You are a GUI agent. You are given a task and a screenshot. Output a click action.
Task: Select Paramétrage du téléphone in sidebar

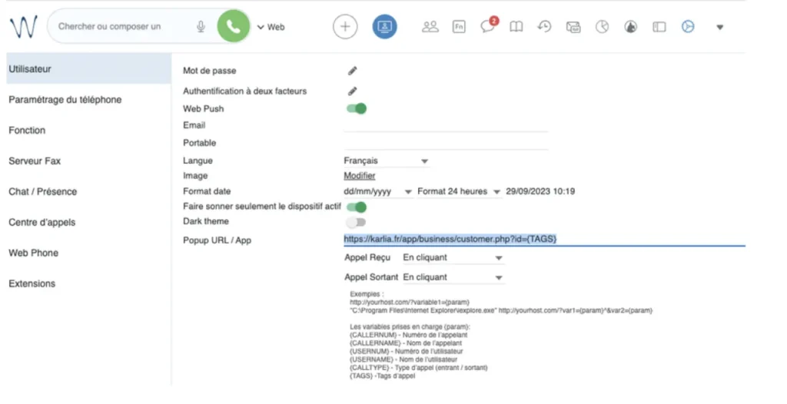click(65, 100)
